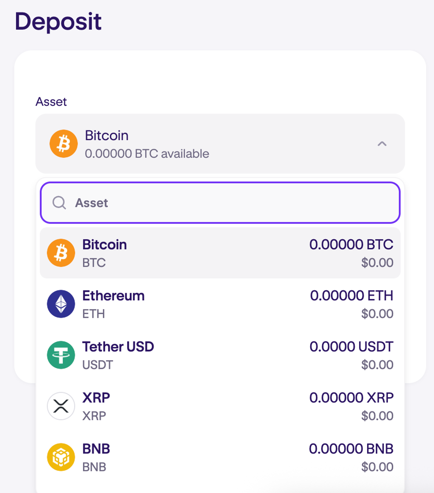Viewport: 434px width, 493px height.
Task: Click the 0.00000 BTC available text
Action: click(x=147, y=154)
